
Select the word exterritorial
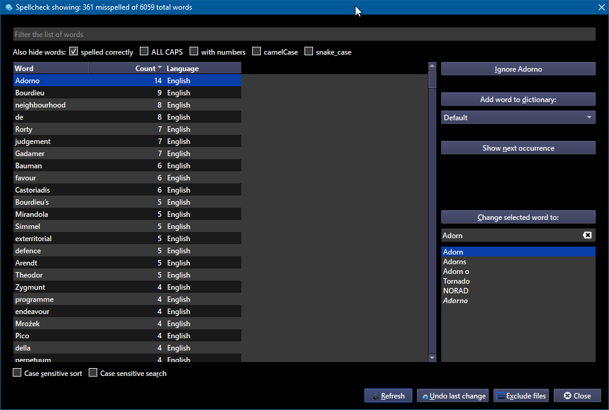128,238
